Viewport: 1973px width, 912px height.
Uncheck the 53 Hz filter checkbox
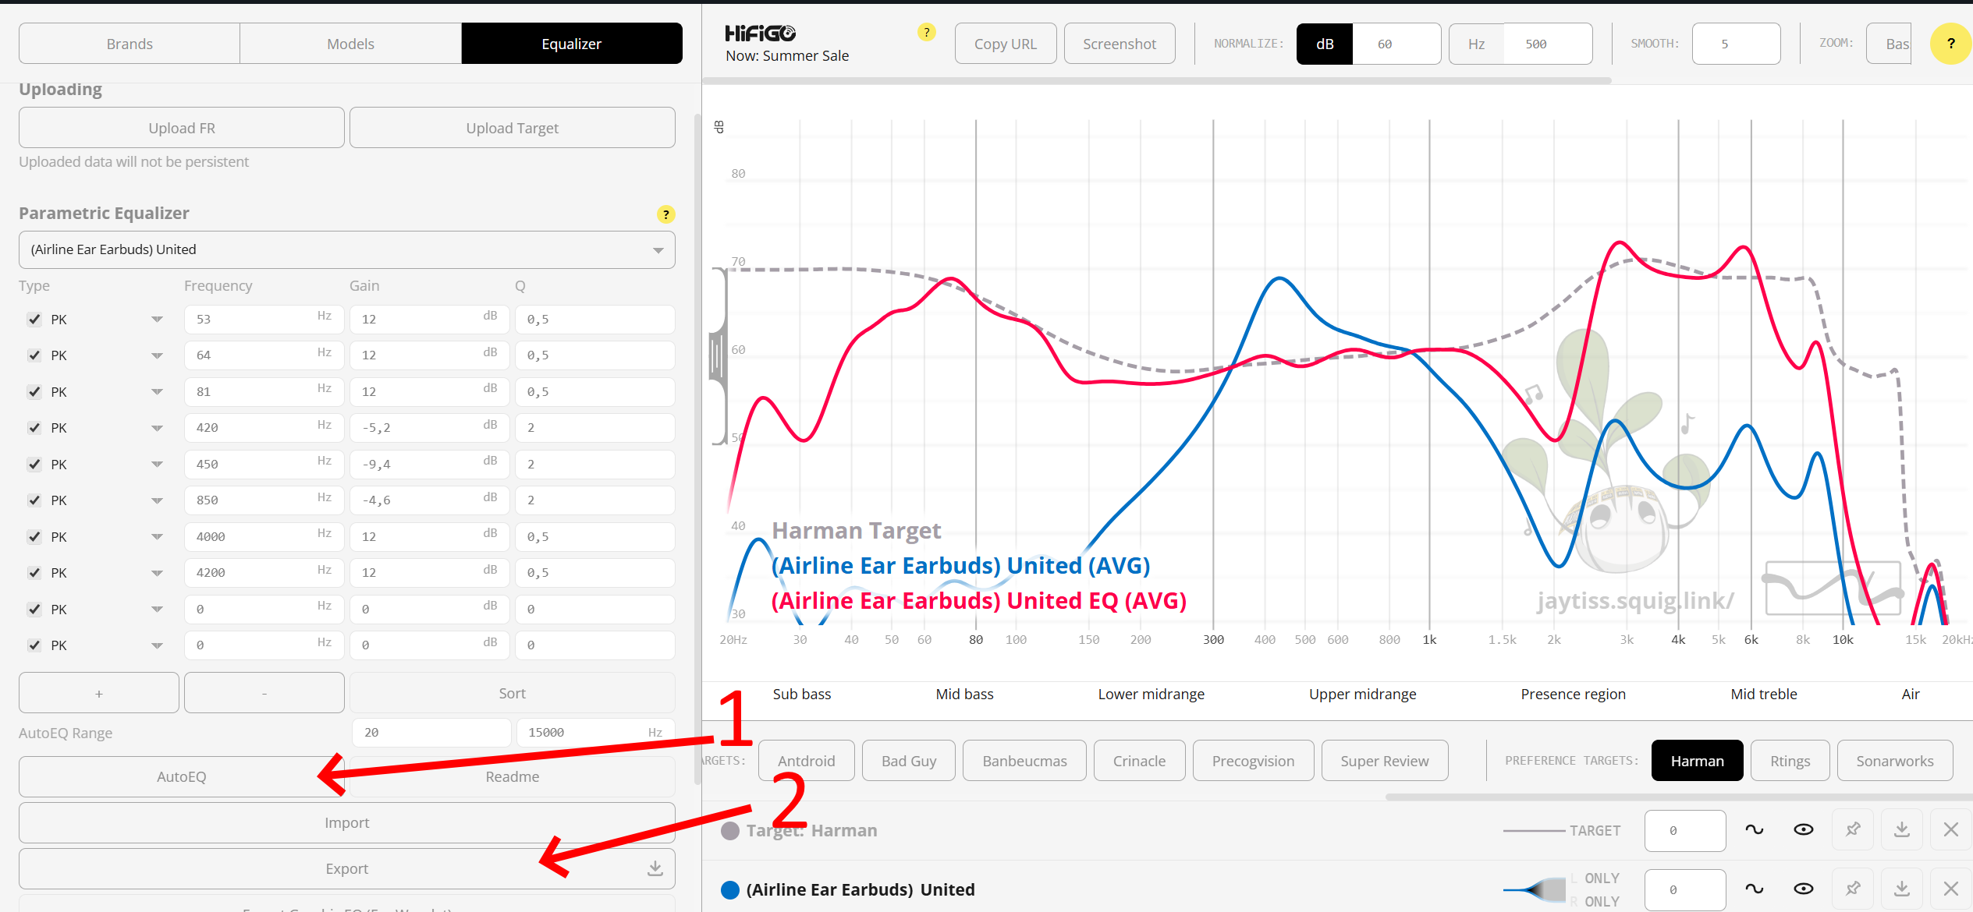tap(34, 320)
